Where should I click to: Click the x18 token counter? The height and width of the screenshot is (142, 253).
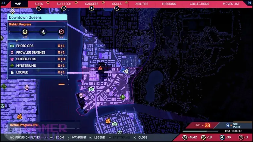point(206,137)
